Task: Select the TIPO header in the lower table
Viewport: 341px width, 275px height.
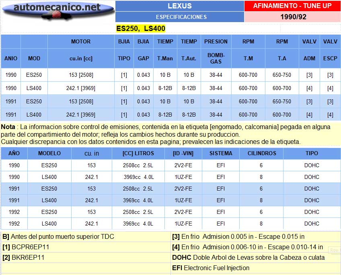Action: pos(312,153)
